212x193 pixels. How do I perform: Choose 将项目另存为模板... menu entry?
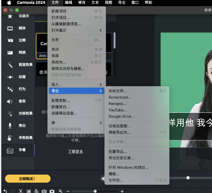tap(77, 69)
